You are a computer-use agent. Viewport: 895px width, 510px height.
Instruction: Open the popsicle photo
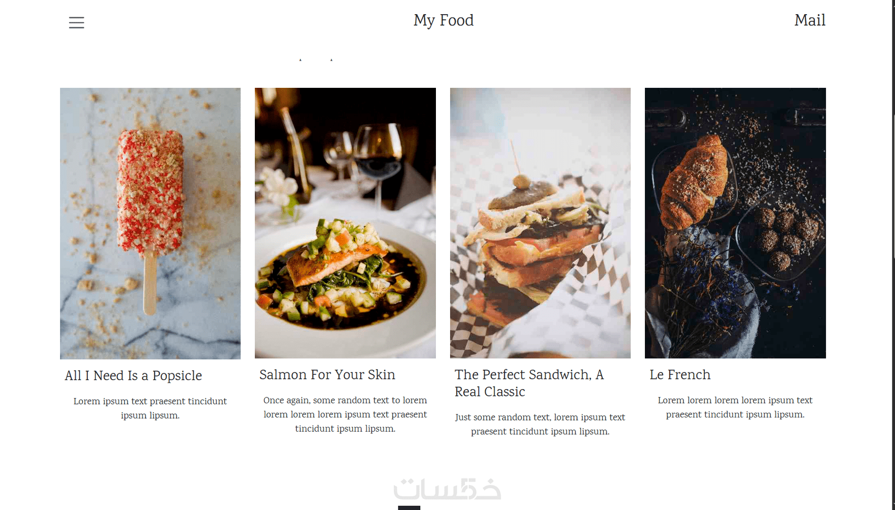[x=150, y=223]
